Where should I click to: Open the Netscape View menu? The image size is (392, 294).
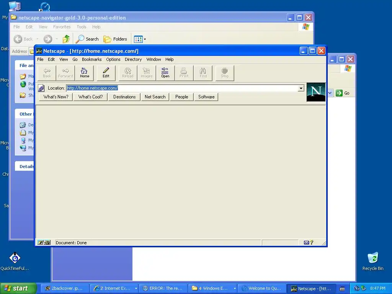point(64,59)
